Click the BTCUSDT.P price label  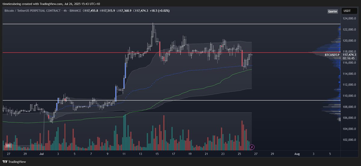[x=332, y=55]
